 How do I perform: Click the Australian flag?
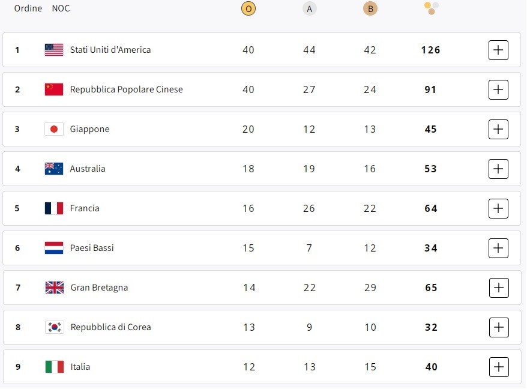[53, 169]
